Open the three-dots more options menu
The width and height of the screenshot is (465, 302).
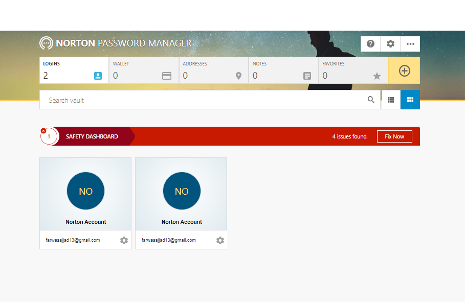(410, 44)
